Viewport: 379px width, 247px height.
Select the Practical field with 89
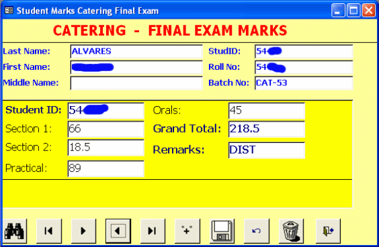[106, 168]
